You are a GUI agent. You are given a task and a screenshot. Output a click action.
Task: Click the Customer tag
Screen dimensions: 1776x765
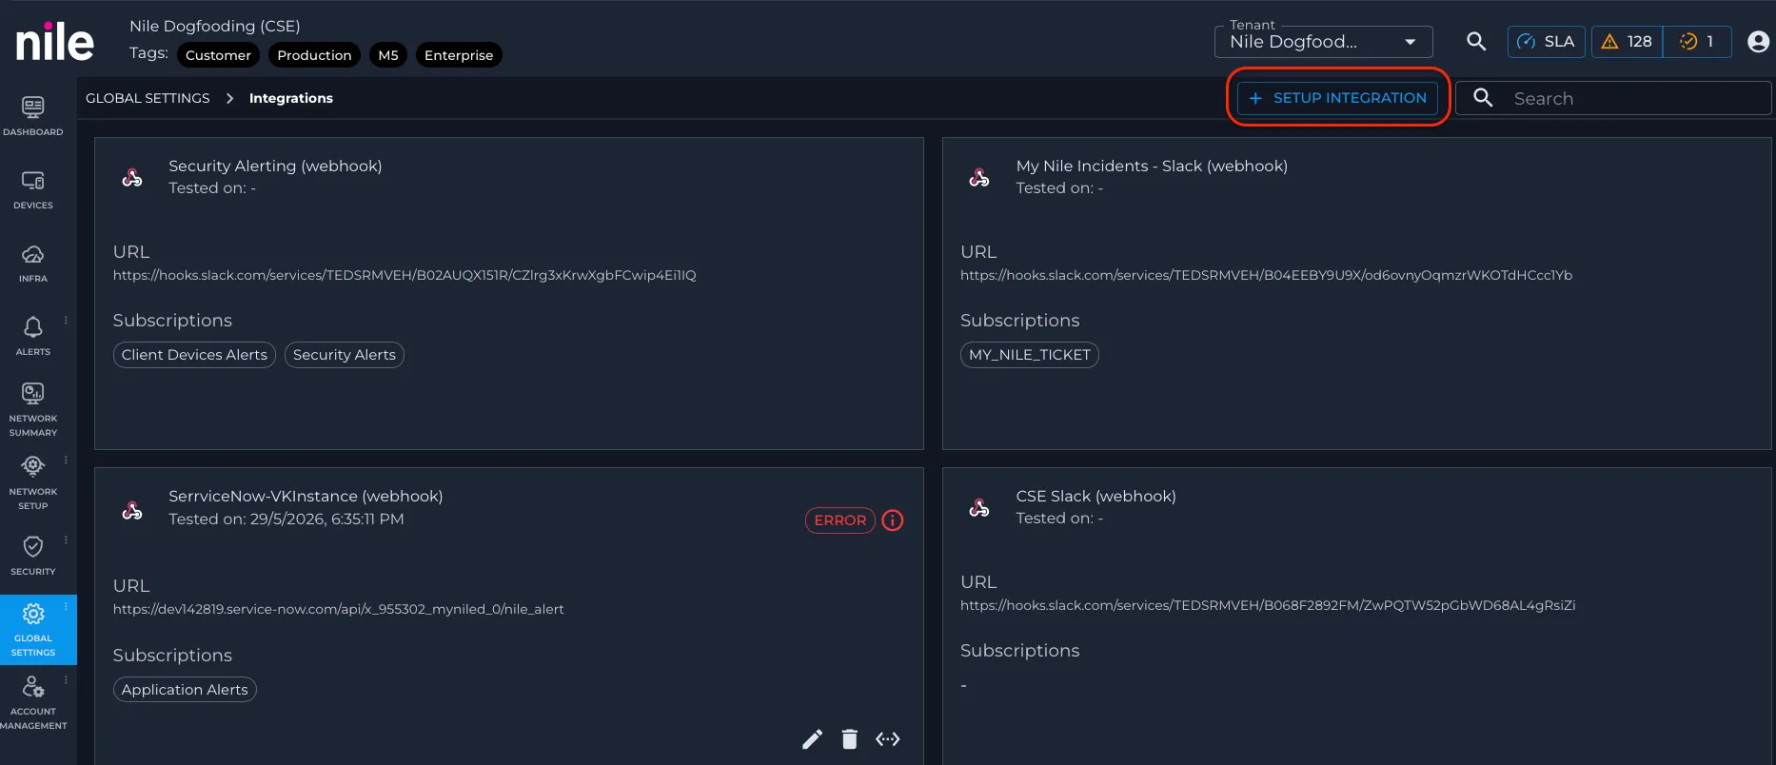[x=218, y=55]
